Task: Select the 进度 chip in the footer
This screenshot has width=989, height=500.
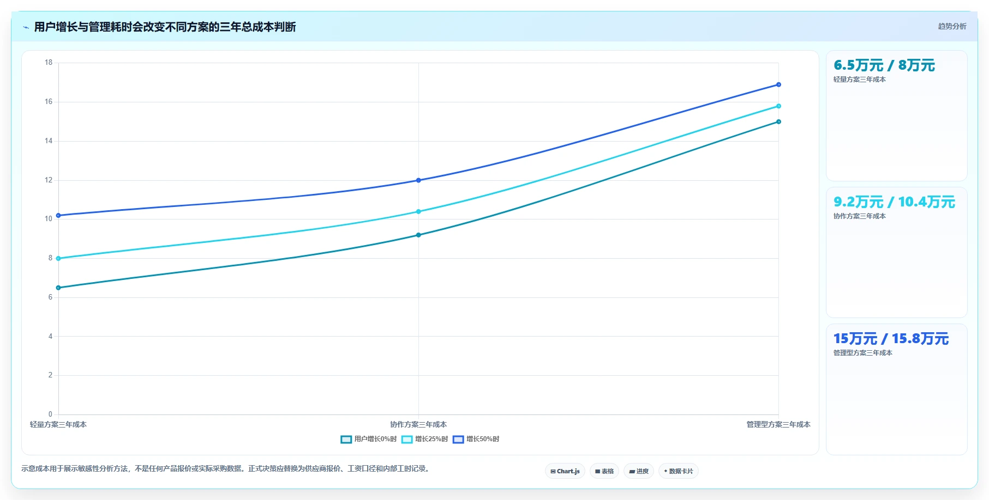Action: coord(639,471)
